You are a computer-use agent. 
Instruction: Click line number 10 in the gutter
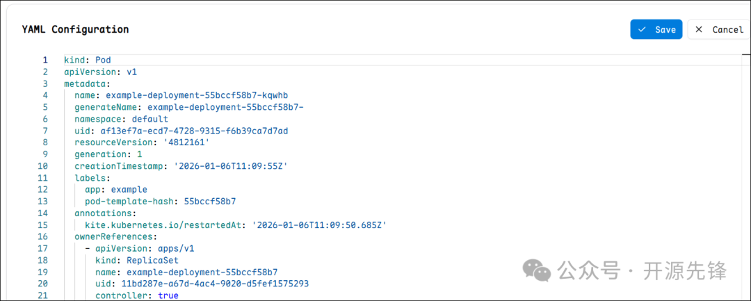tap(43, 166)
